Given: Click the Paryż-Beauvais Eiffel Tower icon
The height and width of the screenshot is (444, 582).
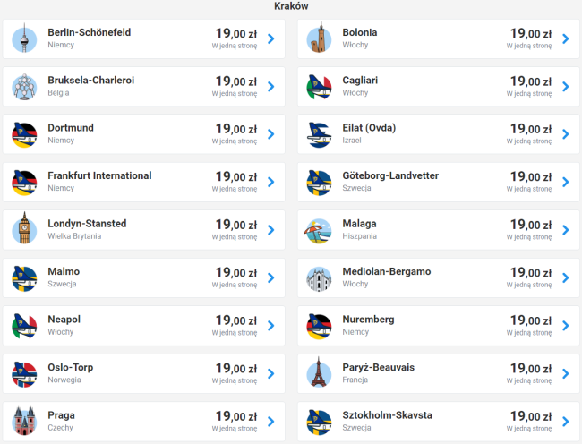Looking at the screenshot, I should coord(319,373).
